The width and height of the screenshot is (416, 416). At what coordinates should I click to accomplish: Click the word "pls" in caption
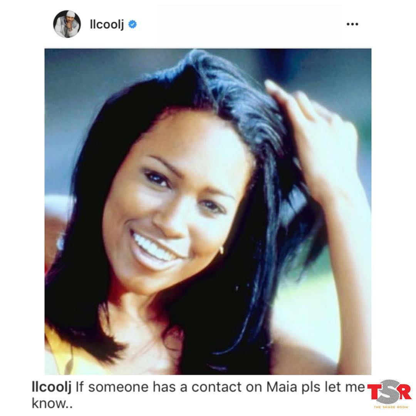pos(310,388)
